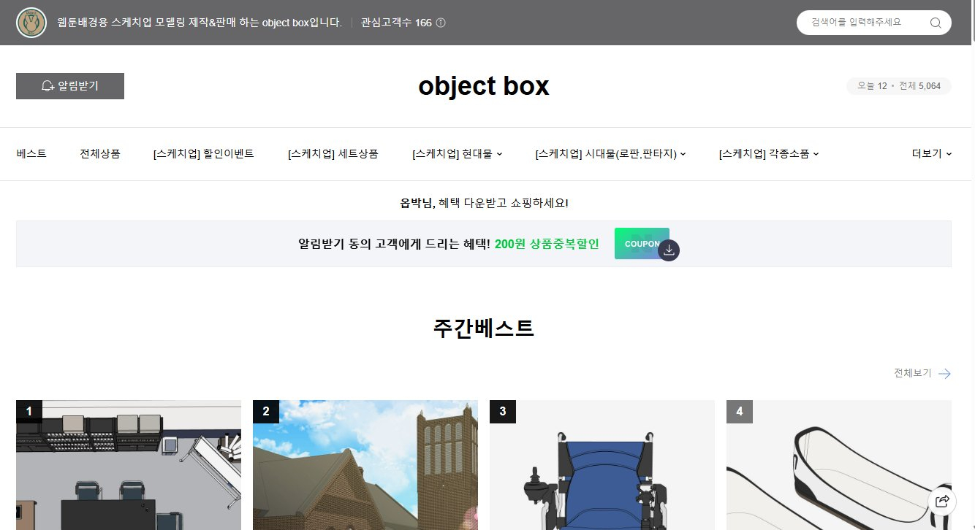Click the search magnifier icon
The width and height of the screenshot is (975, 530).
click(x=935, y=23)
